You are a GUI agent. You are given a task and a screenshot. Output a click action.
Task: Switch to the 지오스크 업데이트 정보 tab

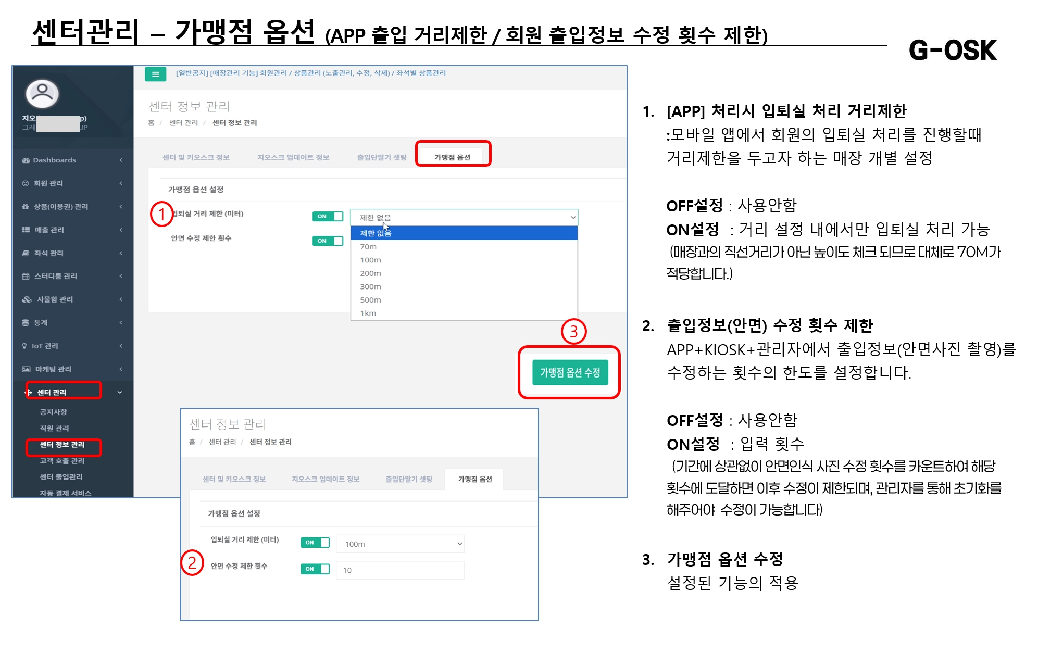tap(293, 157)
